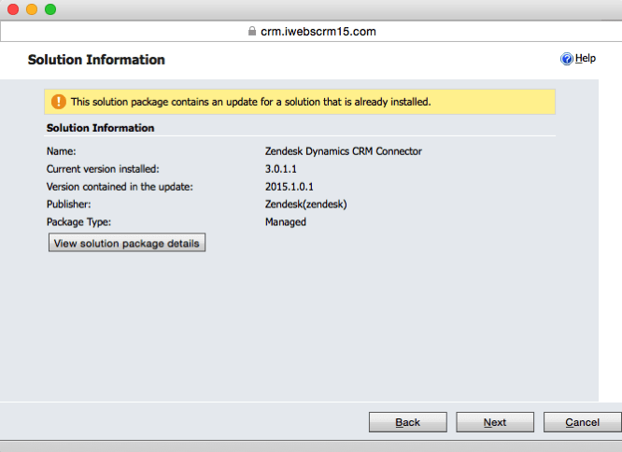Close the window with red button

pyautogui.click(x=13, y=9)
